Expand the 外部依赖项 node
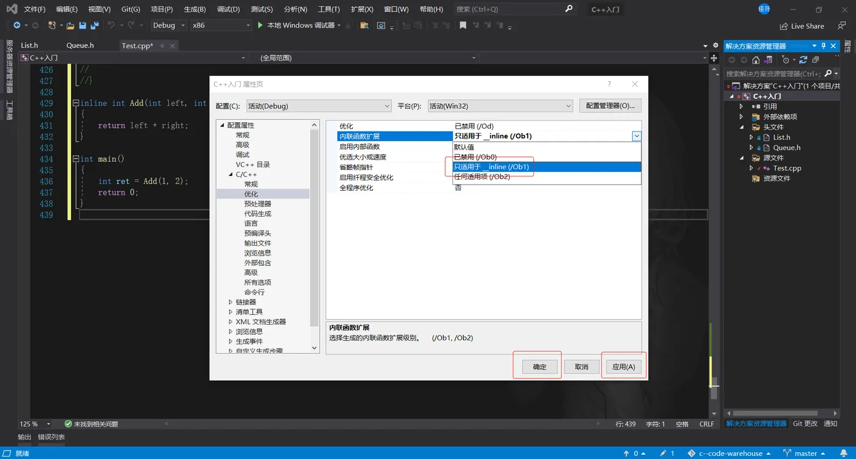Viewport: 856px width, 459px height. pos(742,117)
